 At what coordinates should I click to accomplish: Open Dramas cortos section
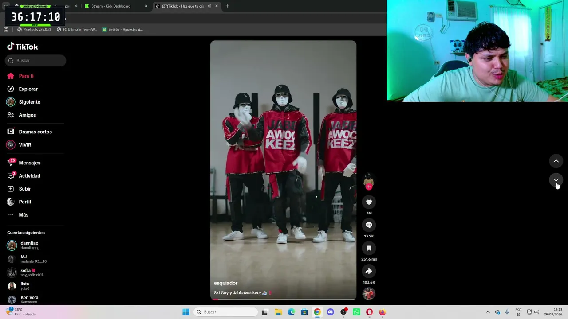pos(35,132)
